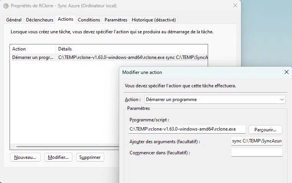The image size is (292, 183).
Task: Click the Ajouter des arguments field
Action: [x=257, y=141]
